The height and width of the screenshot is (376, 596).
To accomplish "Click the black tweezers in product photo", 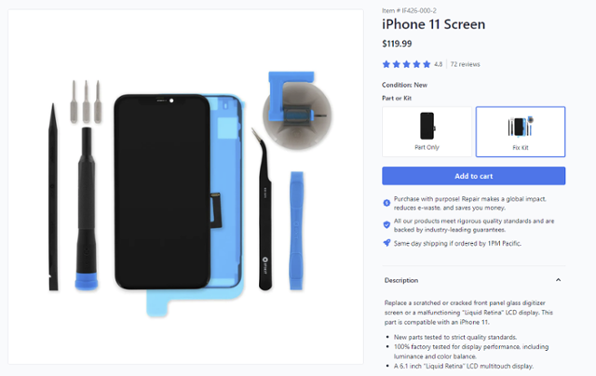I will pyautogui.click(x=264, y=210).
